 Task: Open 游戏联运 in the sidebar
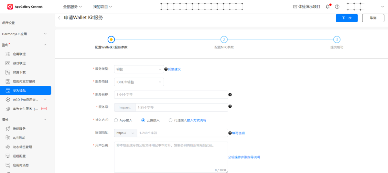[19, 63]
